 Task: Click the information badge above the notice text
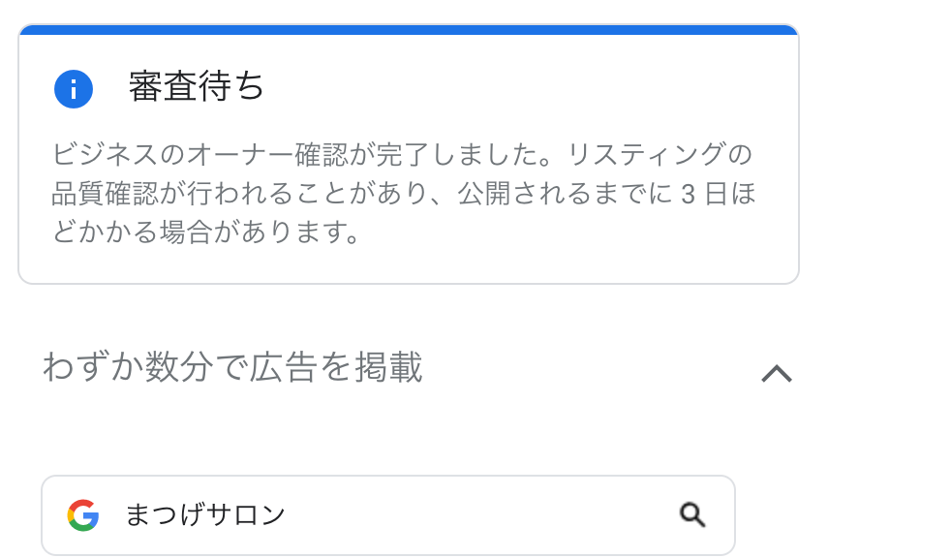click(74, 88)
